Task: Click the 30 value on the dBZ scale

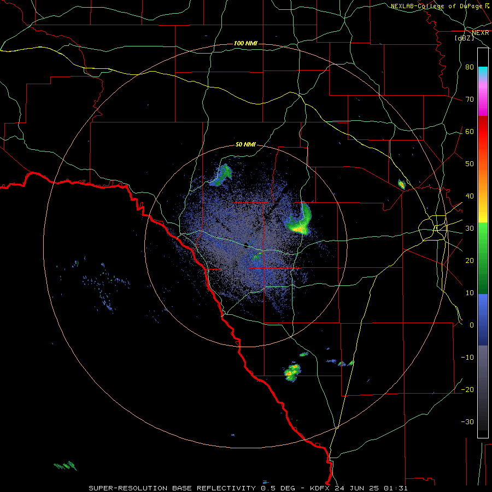Action: pos(470,228)
